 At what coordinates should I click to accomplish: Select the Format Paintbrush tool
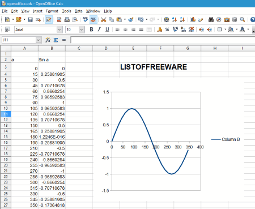131,19
